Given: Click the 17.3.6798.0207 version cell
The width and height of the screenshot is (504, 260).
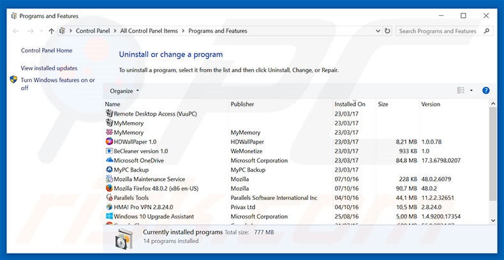Looking at the screenshot, I should (x=441, y=160).
